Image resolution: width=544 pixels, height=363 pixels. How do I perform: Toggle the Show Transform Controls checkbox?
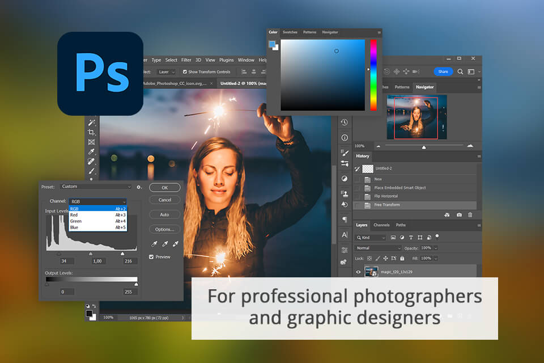coord(185,72)
